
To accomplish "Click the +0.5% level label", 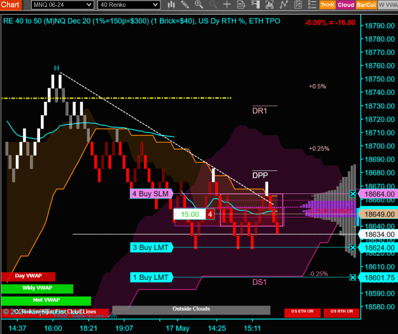I will tap(317, 87).
